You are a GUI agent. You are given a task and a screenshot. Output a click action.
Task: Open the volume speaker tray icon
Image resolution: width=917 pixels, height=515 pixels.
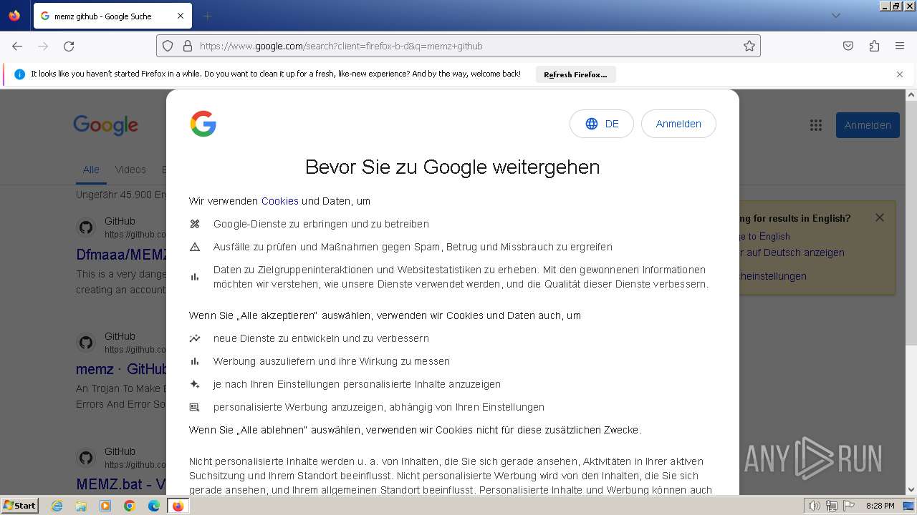[814, 506]
